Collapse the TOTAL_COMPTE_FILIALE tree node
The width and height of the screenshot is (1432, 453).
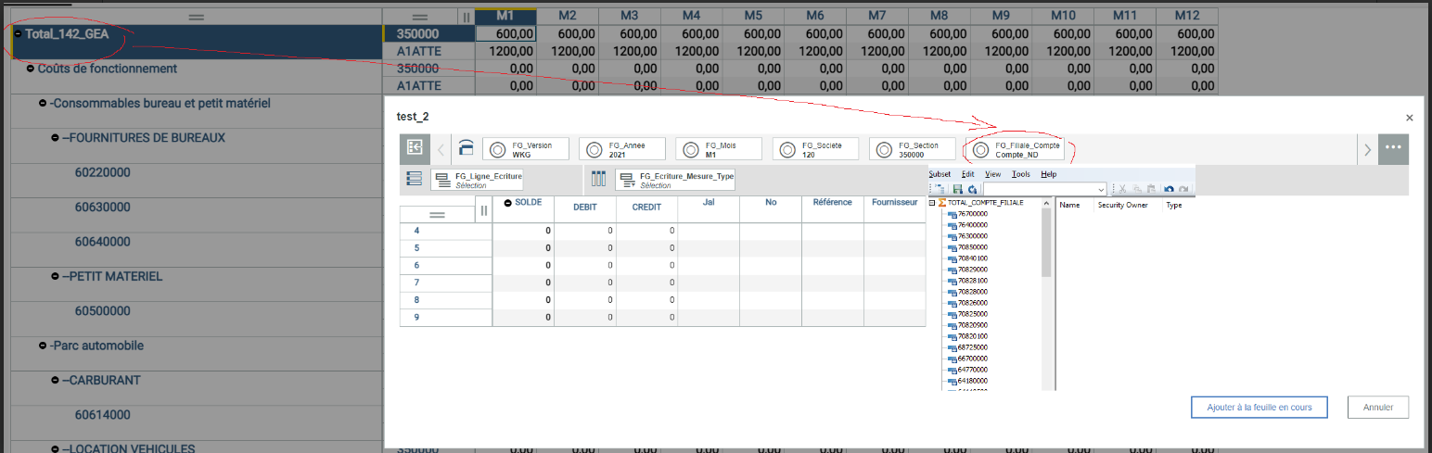click(x=932, y=203)
